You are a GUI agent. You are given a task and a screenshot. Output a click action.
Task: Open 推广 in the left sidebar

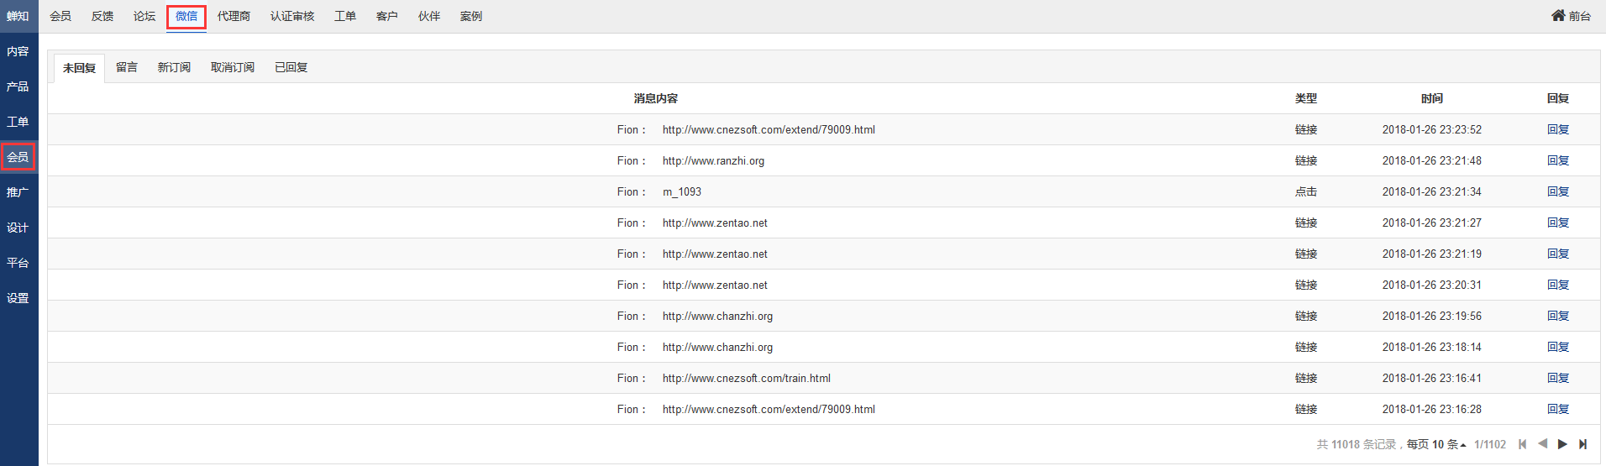[18, 192]
